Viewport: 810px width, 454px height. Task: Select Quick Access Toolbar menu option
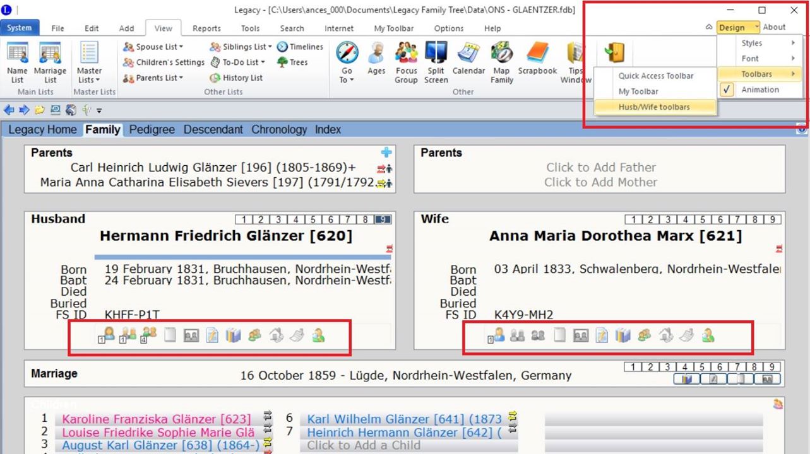click(x=655, y=76)
